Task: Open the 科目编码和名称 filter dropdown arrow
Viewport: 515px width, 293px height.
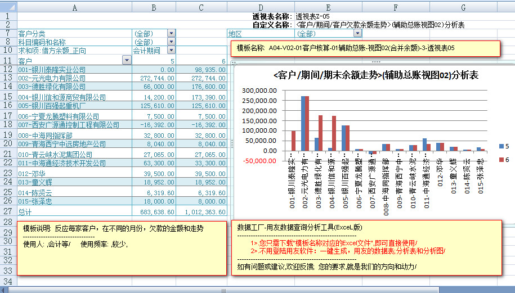Action: tap(171, 42)
